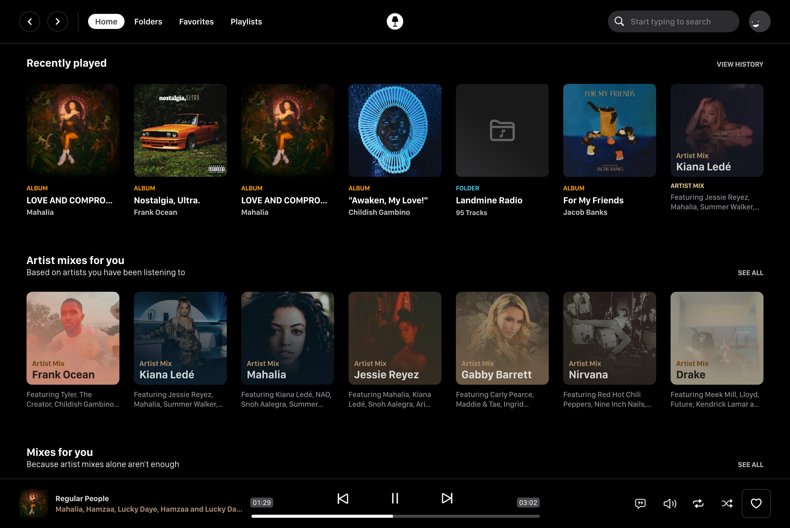This screenshot has width=790, height=528.
Task: Click the now-playing artists line
Action: point(149,509)
